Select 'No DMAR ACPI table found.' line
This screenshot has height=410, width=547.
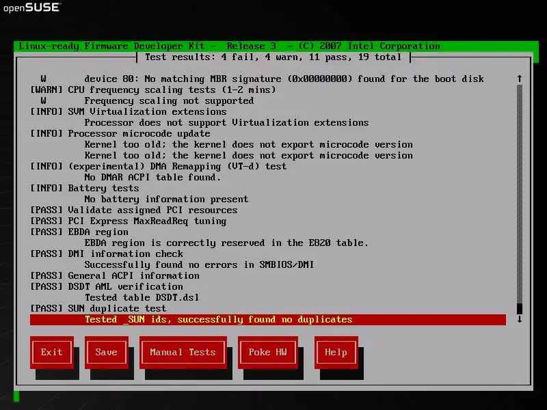pos(152,178)
